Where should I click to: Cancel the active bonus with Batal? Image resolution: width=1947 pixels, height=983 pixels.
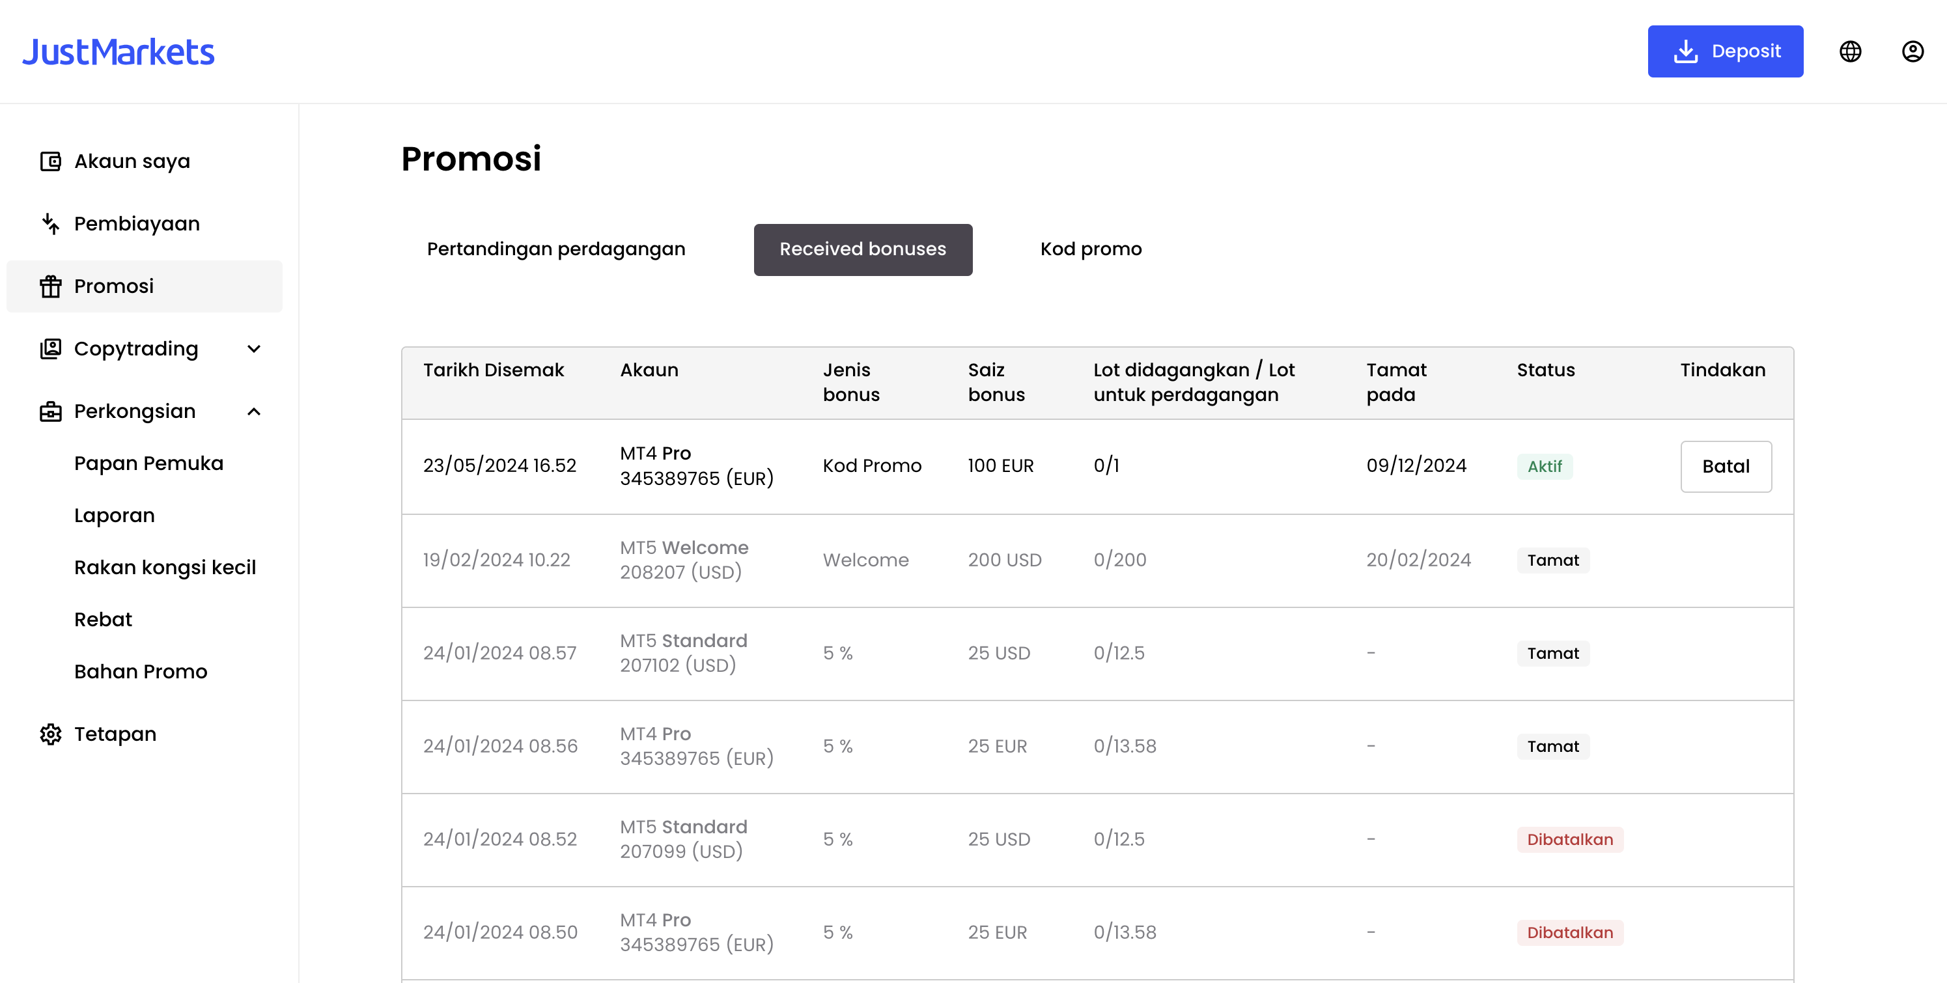coord(1726,466)
